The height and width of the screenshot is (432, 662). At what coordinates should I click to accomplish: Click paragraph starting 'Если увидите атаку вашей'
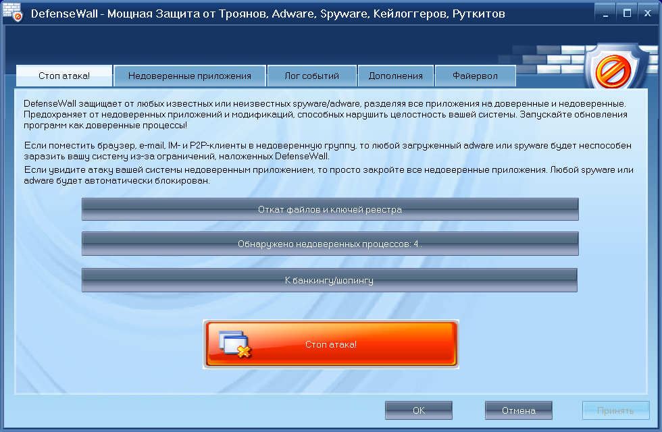click(328, 175)
